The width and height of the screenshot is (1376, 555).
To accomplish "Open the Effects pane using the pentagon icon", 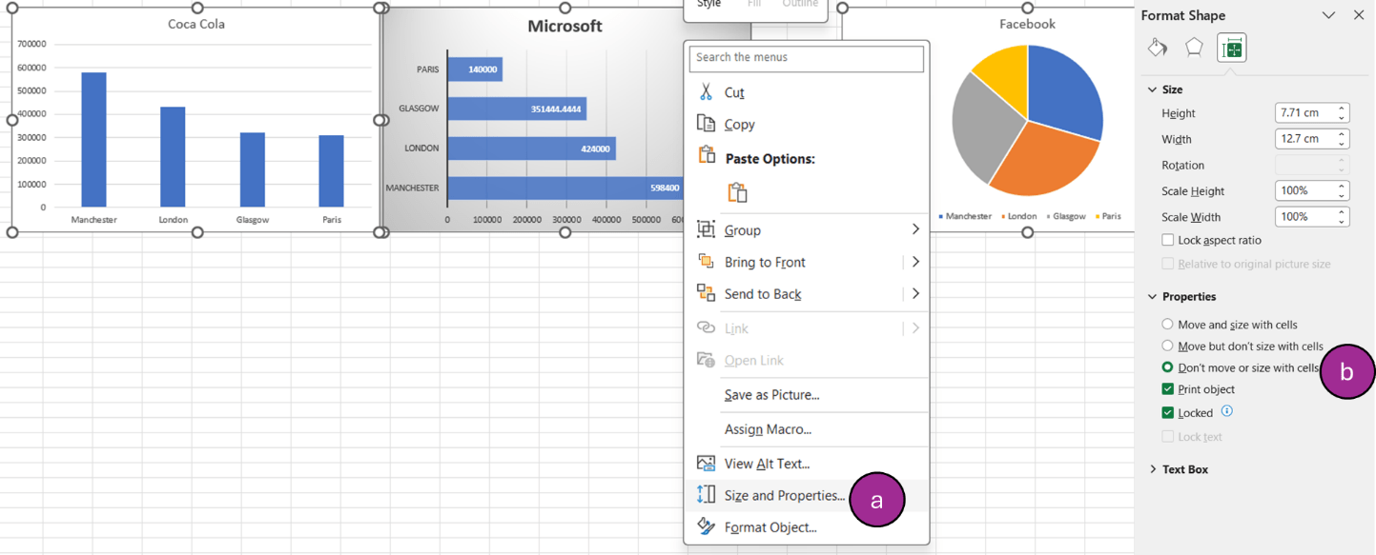I will coord(1194,47).
